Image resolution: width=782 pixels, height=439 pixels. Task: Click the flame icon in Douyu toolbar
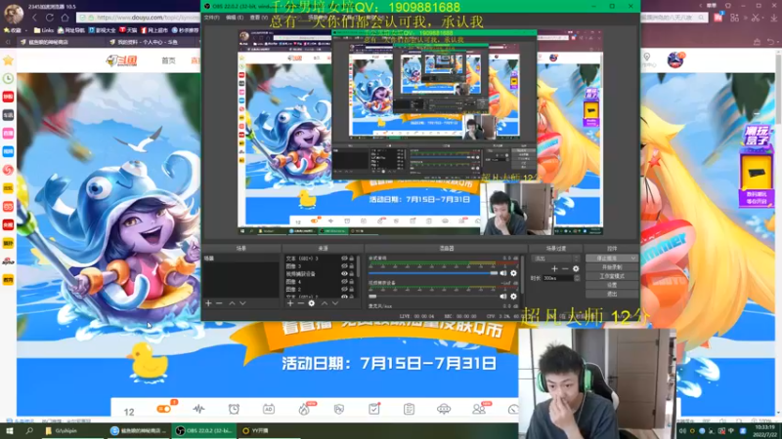(304, 409)
